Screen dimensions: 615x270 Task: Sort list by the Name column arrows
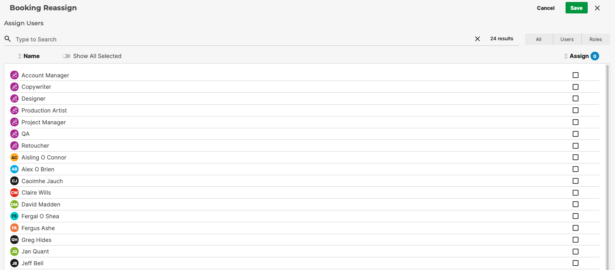[x=20, y=56]
